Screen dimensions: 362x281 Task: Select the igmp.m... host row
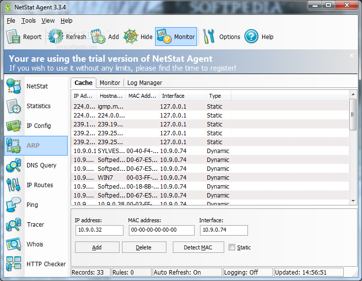pyautogui.click(x=210, y=107)
